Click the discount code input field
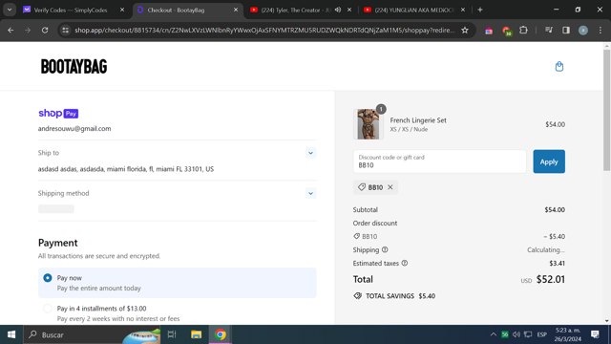 (x=439, y=161)
